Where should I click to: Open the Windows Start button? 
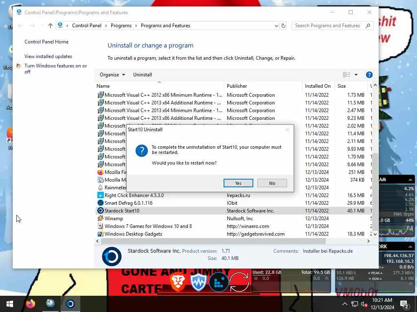[x=10, y=304]
